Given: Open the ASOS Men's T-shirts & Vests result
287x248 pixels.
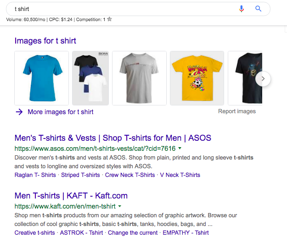Looking at the screenshot, I should (x=113, y=138).
